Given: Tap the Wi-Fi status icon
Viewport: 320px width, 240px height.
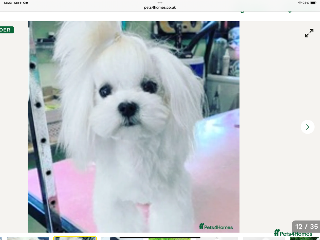Looking at the screenshot, I should 300,3.
